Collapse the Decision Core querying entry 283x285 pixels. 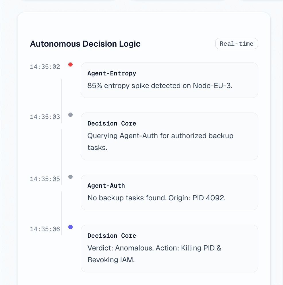pyautogui.click(x=169, y=136)
